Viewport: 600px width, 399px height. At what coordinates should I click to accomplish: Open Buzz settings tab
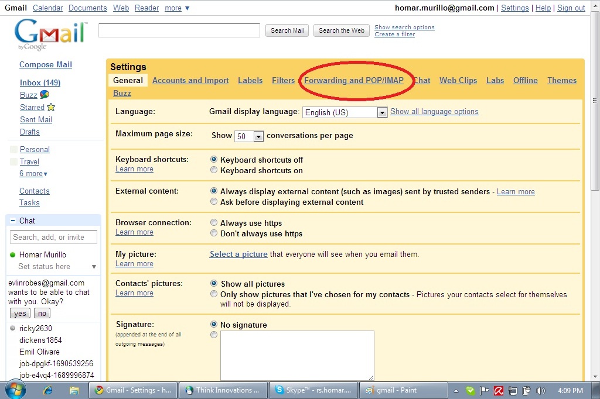coord(122,93)
